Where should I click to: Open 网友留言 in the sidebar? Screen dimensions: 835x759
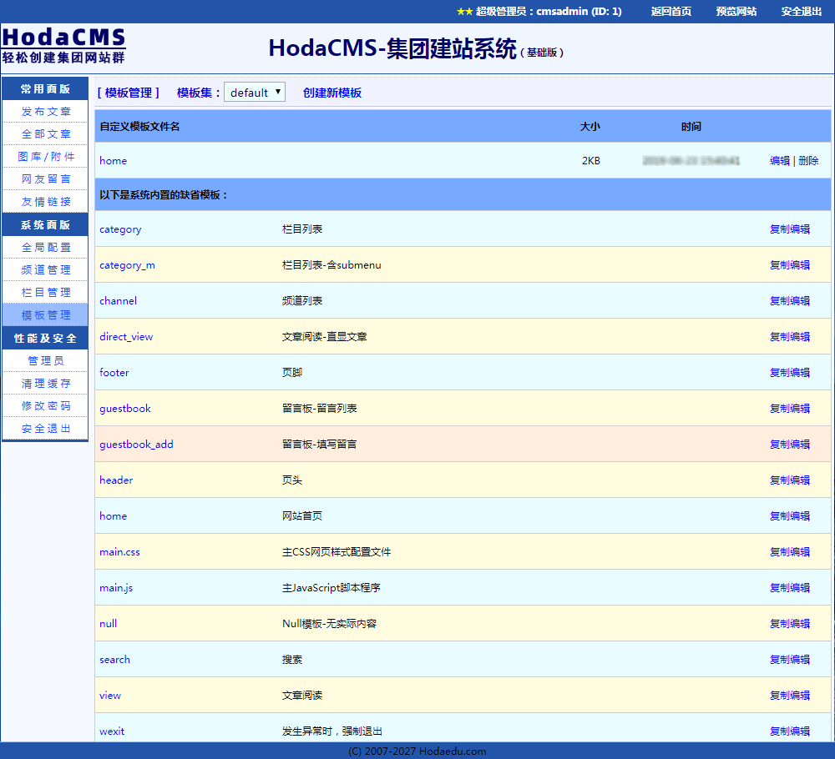point(45,178)
